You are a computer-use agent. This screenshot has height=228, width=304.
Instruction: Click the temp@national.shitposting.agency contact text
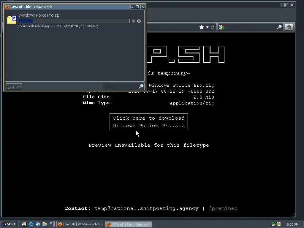[x=146, y=208]
